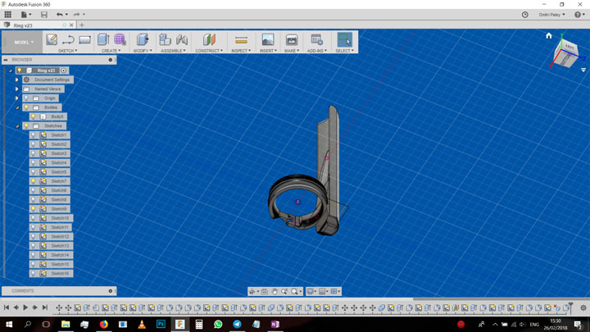Open File Explorer in the Windows taskbar

click(x=66, y=324)
